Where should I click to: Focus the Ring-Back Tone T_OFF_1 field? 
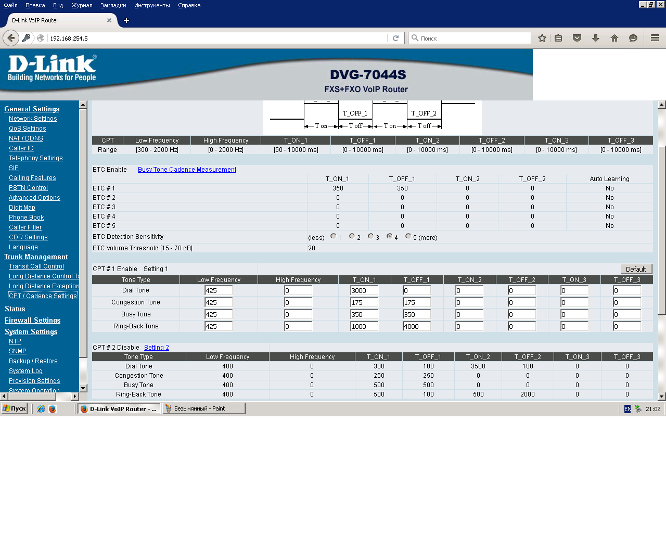(417, 326)
